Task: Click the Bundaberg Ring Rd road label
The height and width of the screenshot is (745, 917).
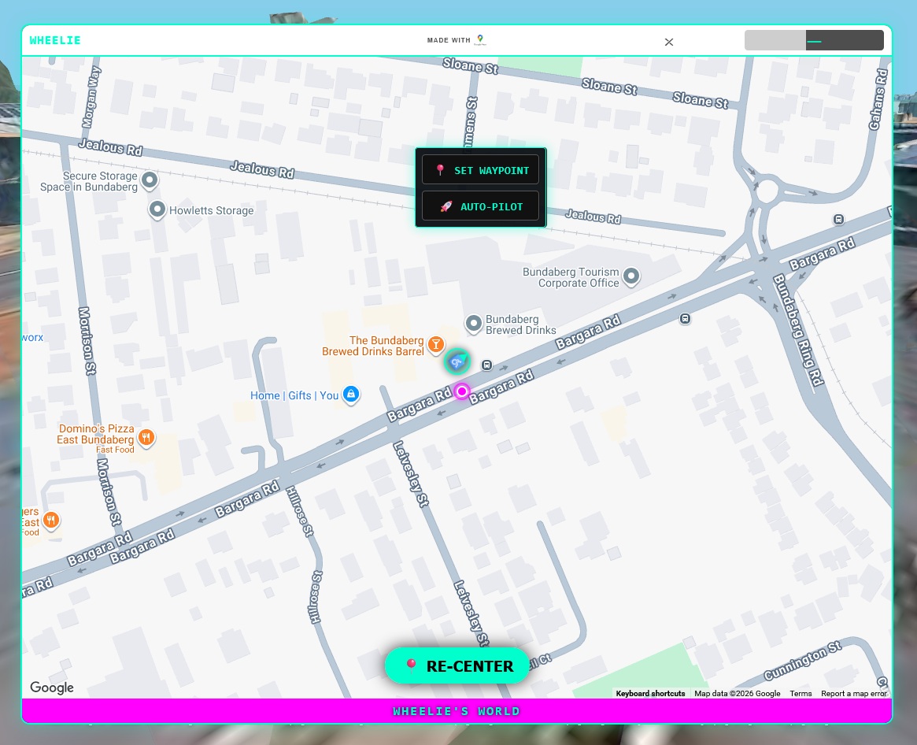Action: 799,330
